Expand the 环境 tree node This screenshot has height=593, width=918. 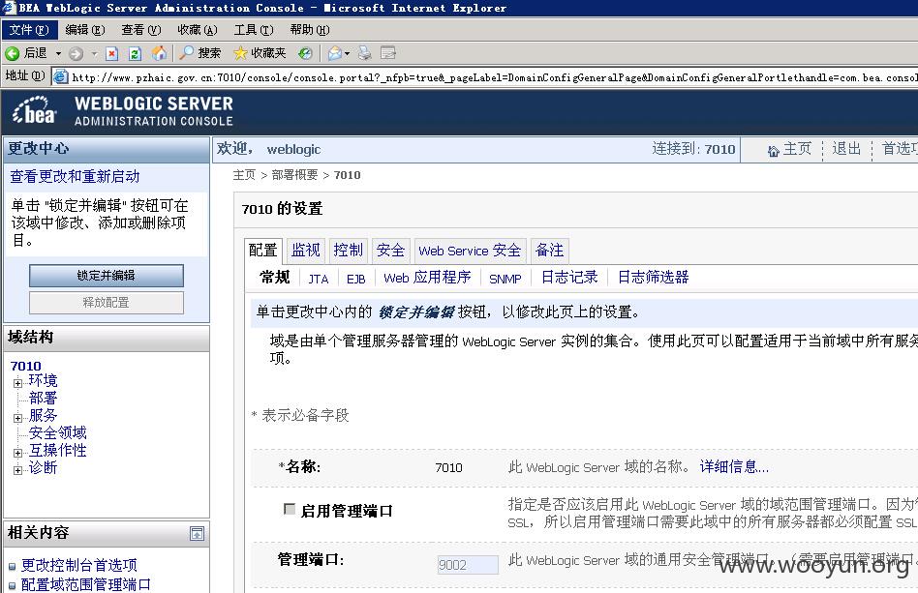tap(17, 384)
